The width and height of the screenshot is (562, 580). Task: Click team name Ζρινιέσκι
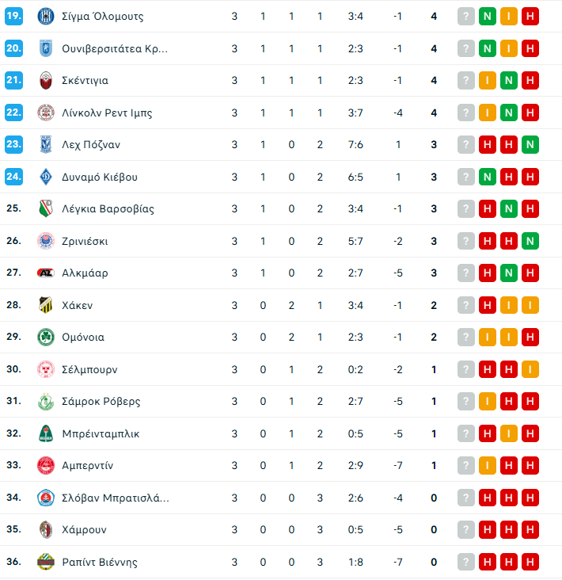pos(85,241)
